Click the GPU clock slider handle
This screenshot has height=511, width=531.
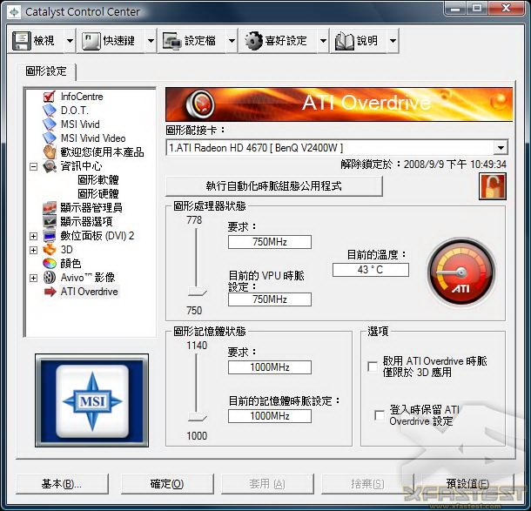tap(195, 293)
